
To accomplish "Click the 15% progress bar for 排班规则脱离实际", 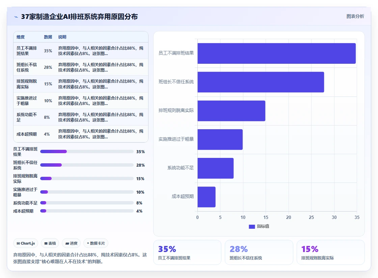I will 87,178.
